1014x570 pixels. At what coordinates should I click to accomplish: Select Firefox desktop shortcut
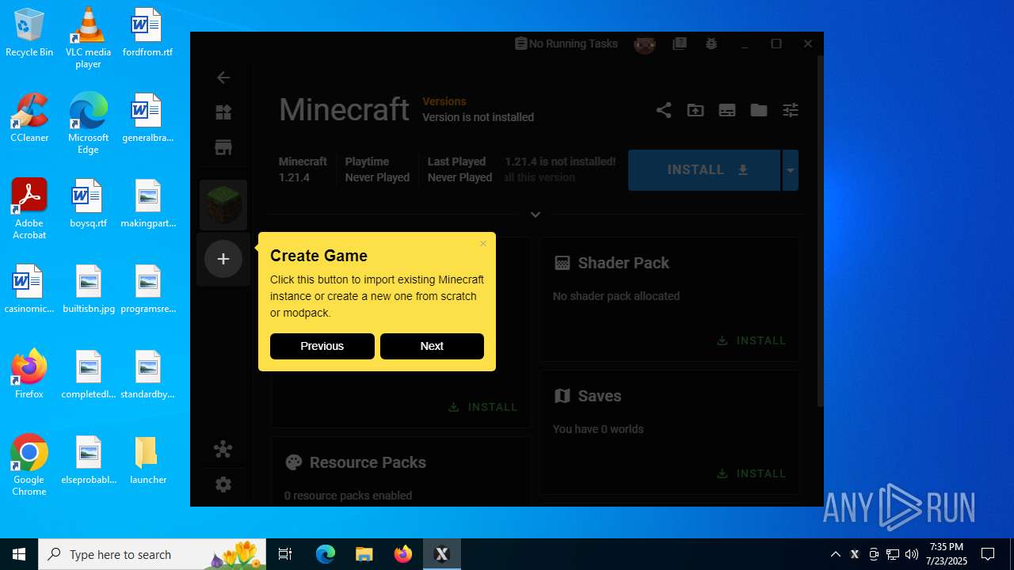pyautogui.click(x=29, y=374)
